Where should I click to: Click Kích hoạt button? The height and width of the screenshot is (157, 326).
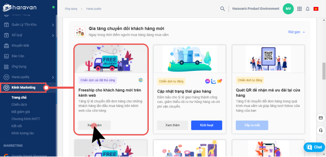(207, 125)
